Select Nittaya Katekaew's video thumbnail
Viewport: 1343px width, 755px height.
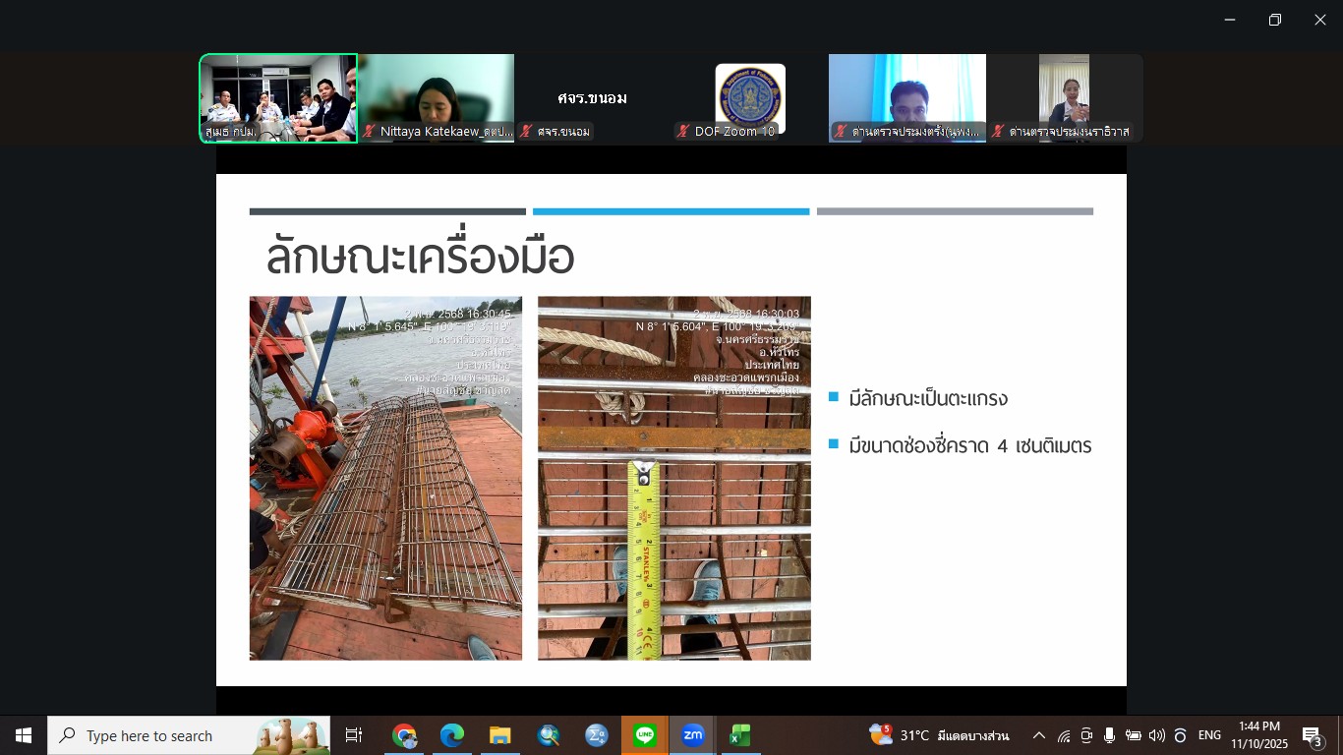(x=436, y=98)
